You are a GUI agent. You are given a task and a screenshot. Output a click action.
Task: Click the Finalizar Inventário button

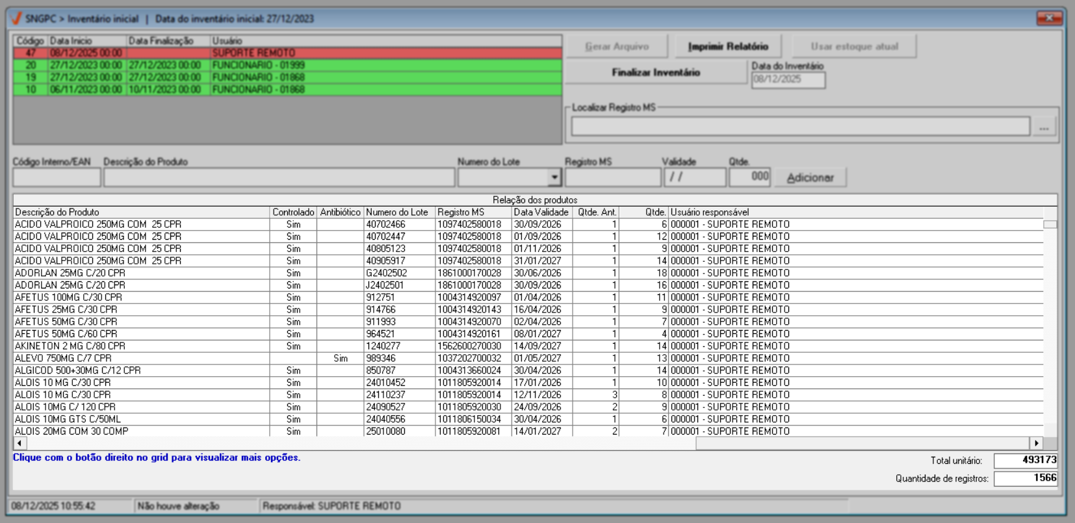(656, 72)
